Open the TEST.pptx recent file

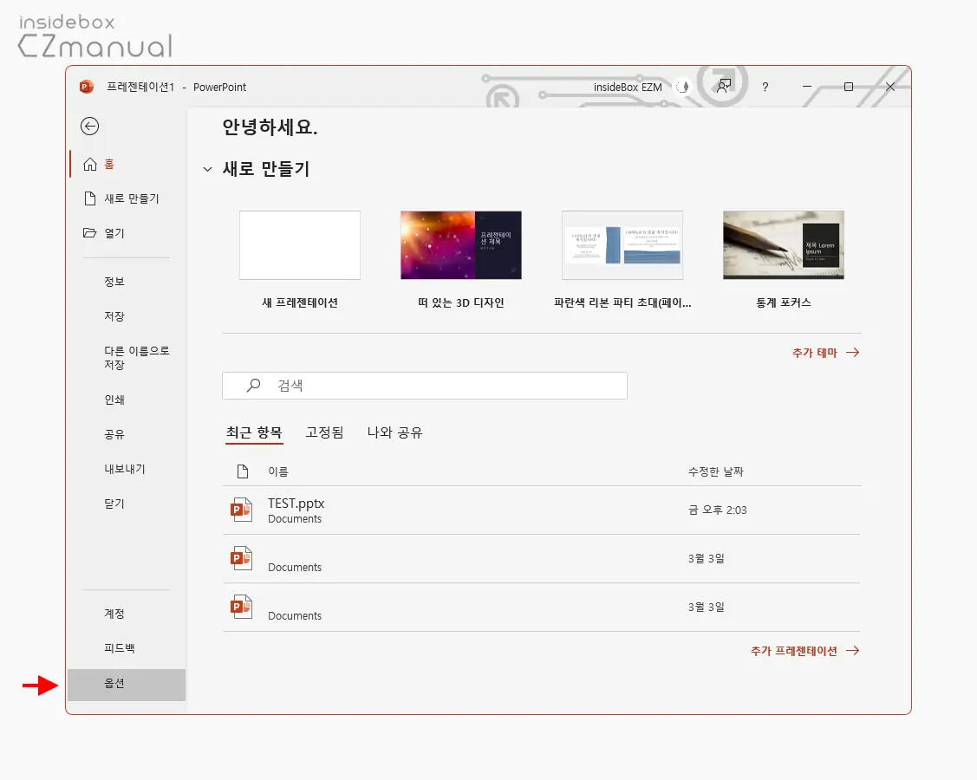point(542,510)
